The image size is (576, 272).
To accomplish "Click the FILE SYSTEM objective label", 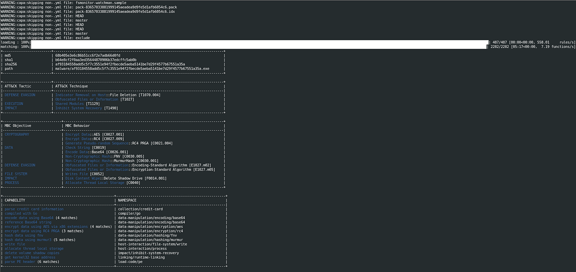I will click(x=16, y=174).
